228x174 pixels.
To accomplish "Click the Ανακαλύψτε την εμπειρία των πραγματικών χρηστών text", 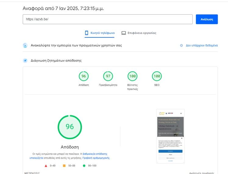I will [76, 45].
